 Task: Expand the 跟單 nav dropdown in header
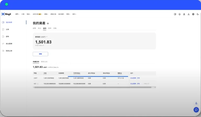(46, 14)
